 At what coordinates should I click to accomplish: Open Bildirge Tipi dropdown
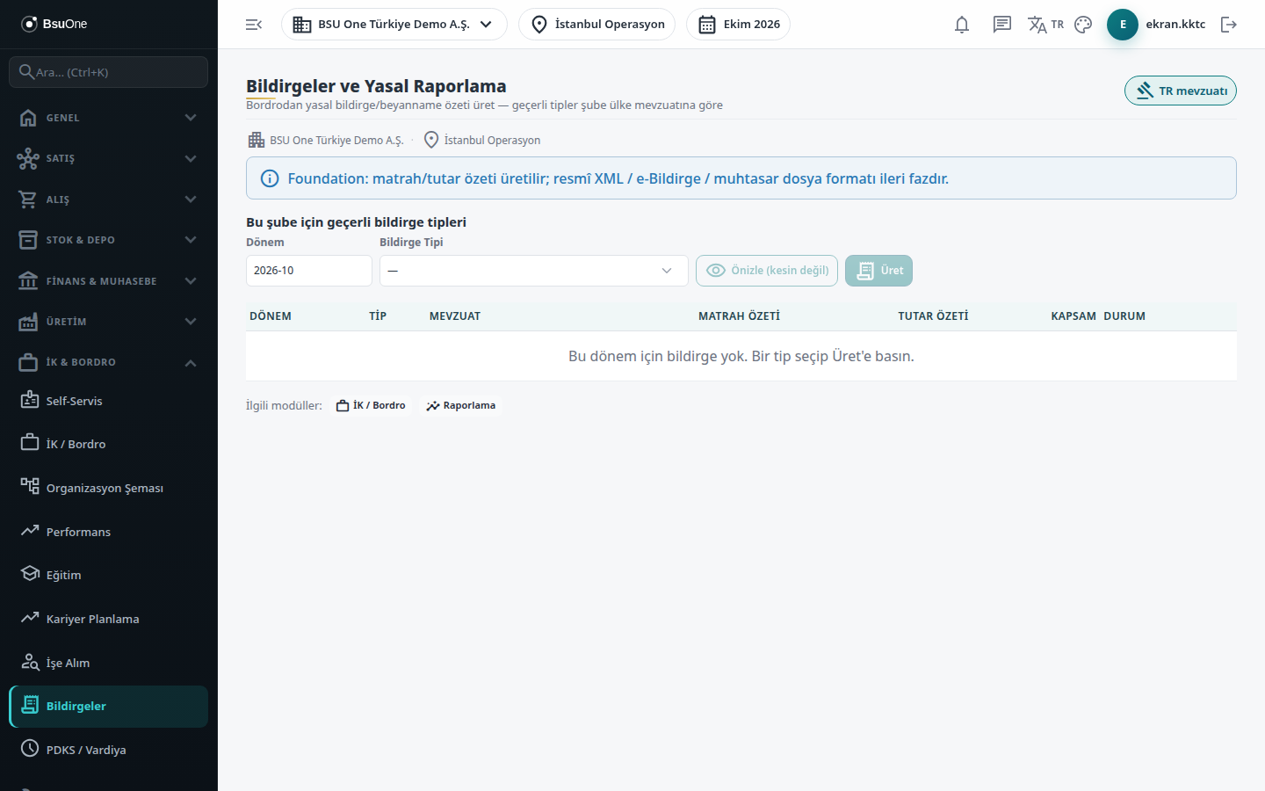534,271
